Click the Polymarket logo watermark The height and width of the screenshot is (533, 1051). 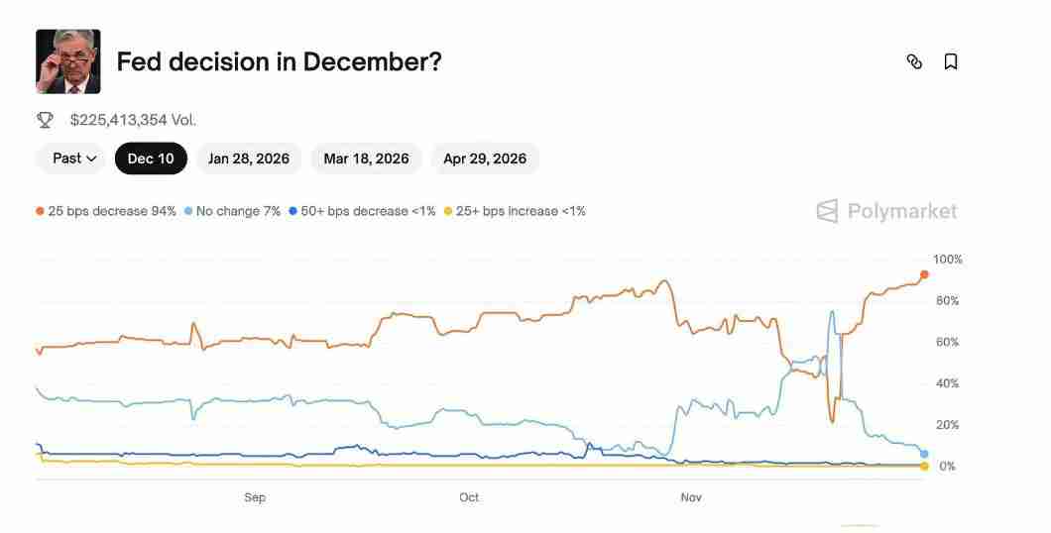coord(886,211)
